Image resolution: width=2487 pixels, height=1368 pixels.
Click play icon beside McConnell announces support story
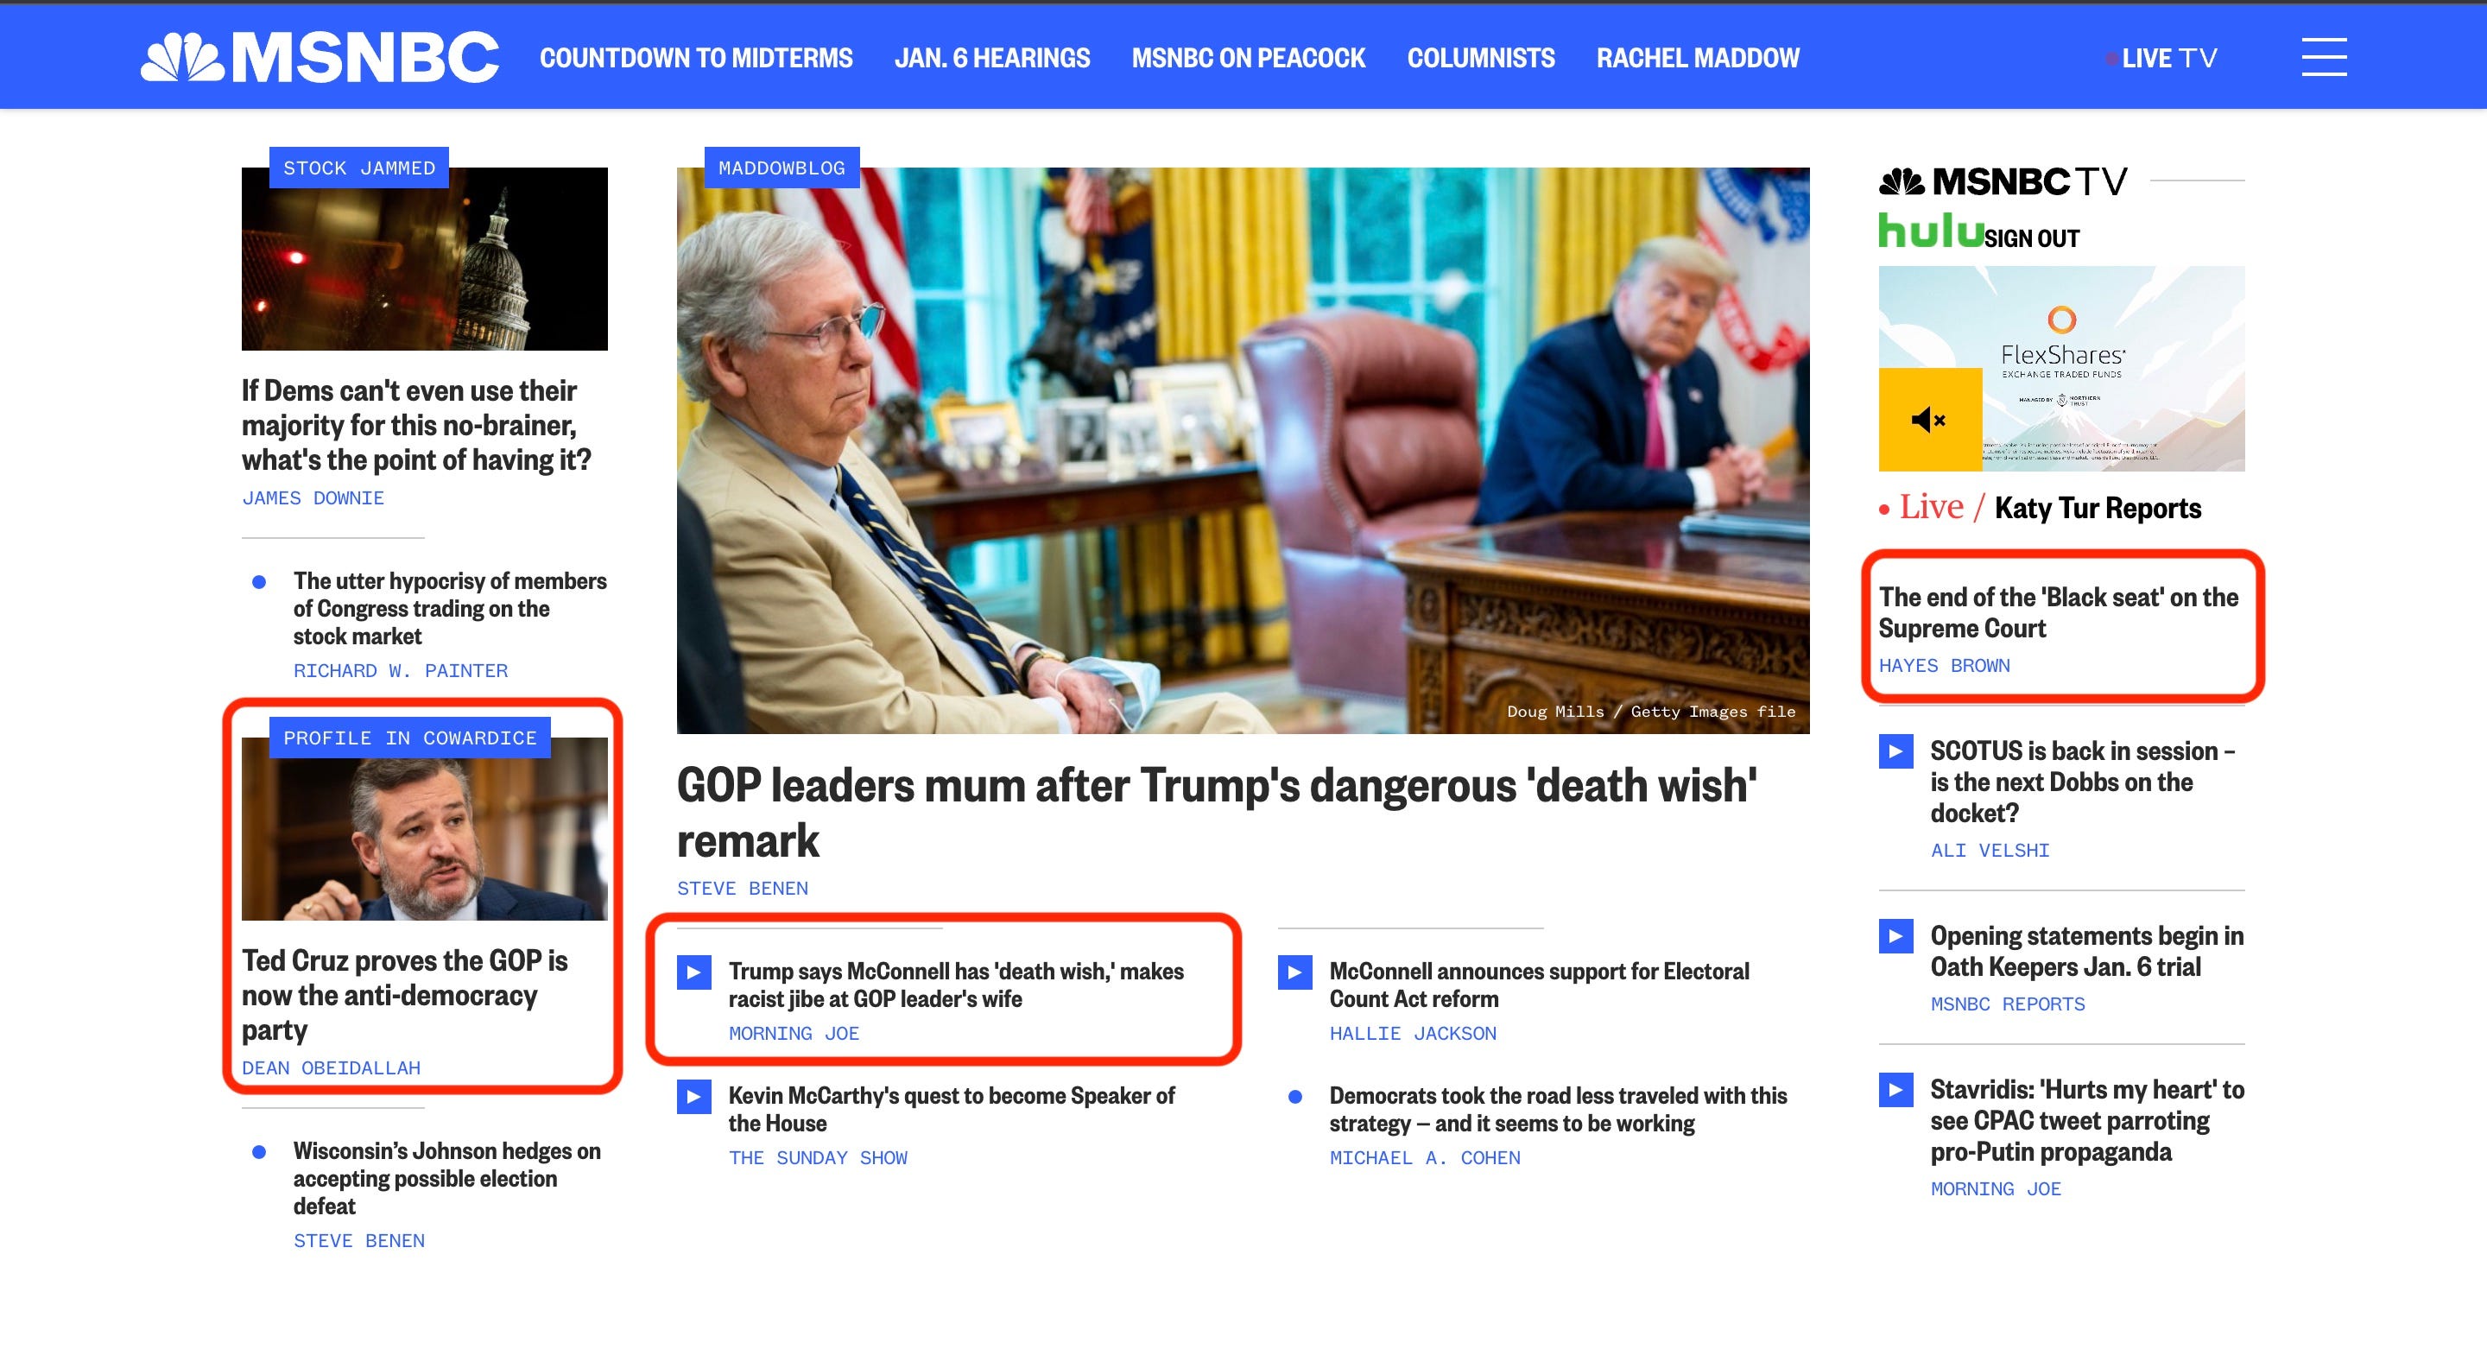pyautogui.click(x=1294, y=972)
